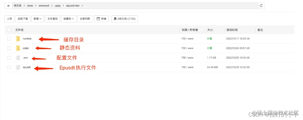Click 755 / www permission of epusdt
The width and height of the screenshot is (303, 120).
coord(187,67)
